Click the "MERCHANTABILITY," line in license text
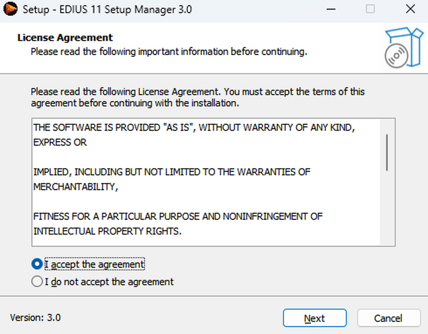 tap(76, 187)
